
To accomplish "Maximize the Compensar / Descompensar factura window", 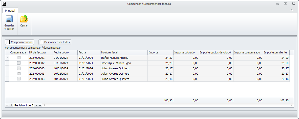I will (x=285, y=4).
